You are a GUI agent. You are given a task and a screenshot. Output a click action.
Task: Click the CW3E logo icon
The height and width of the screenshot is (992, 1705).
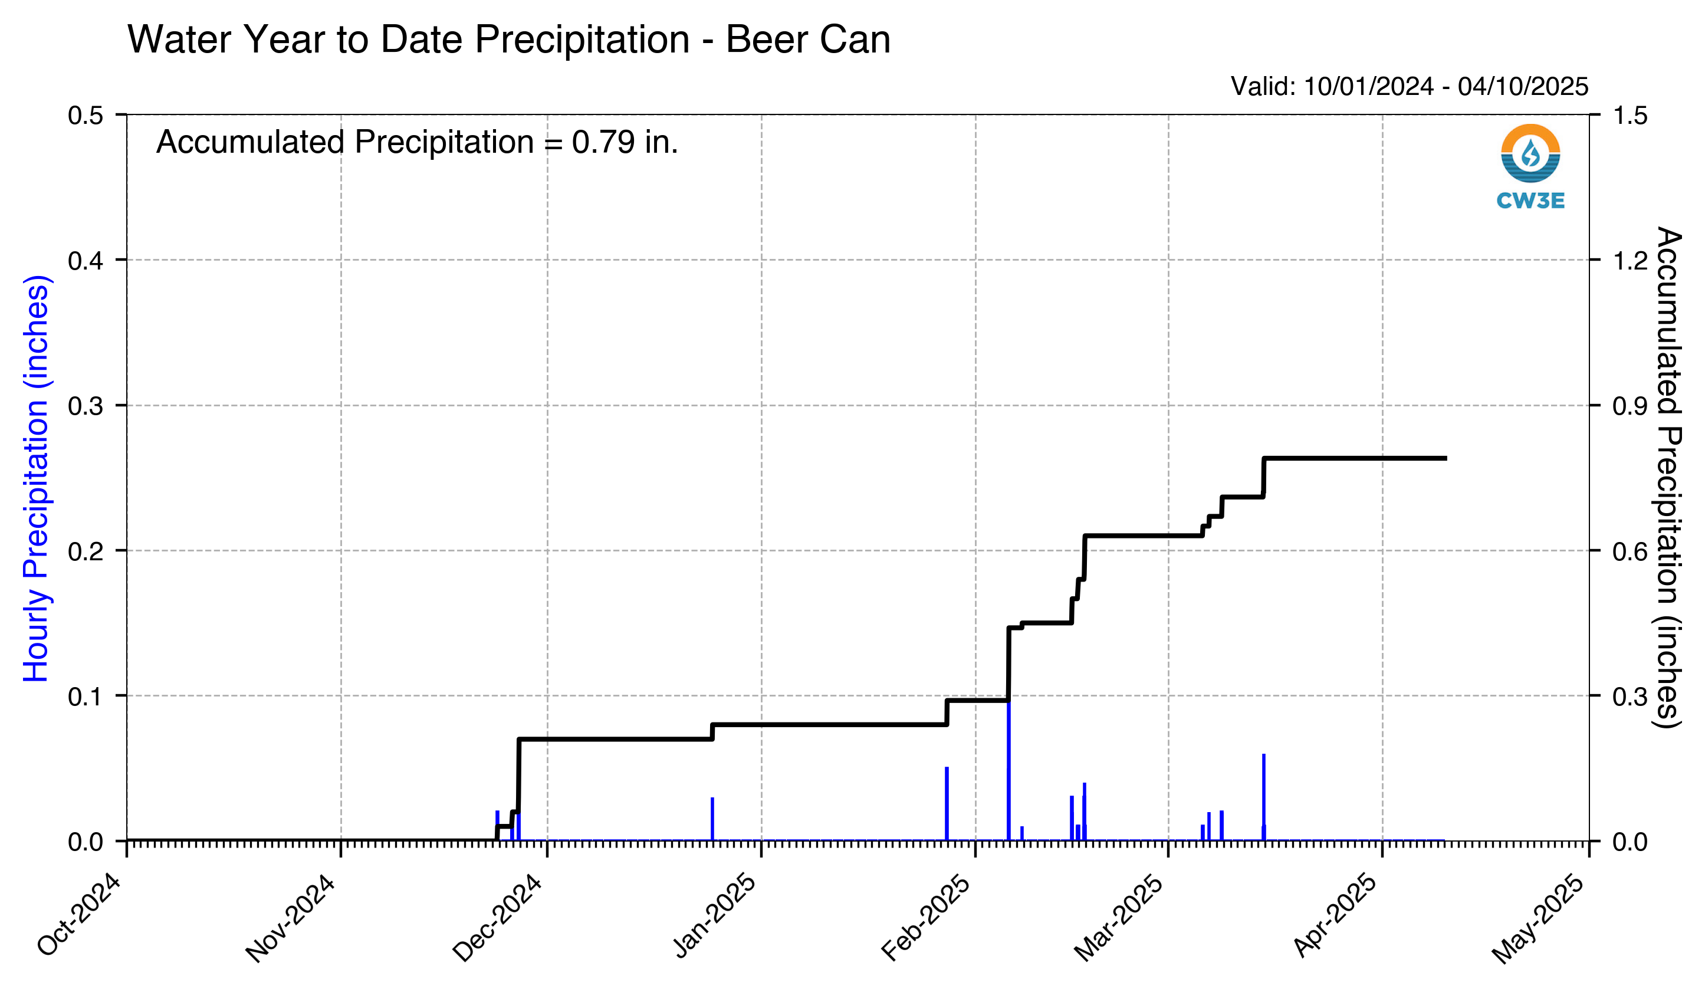pyautogui.click(x=1530, y=153)
